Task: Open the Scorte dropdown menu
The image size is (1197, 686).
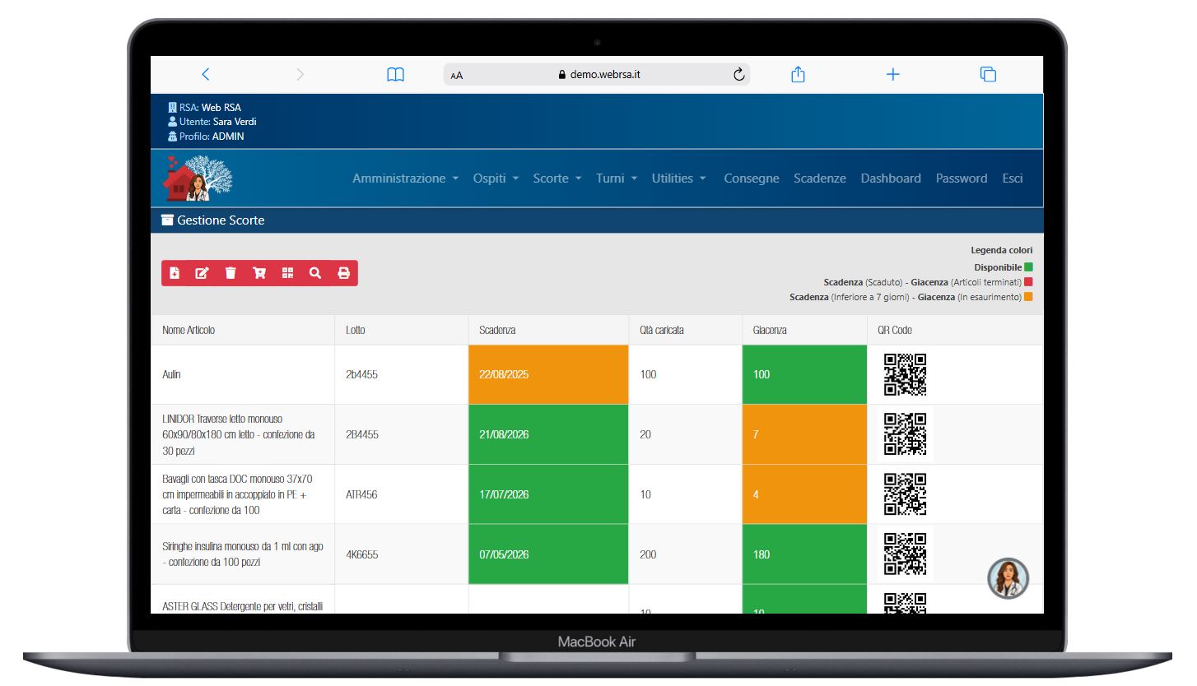Action: (x=557, y=178)
